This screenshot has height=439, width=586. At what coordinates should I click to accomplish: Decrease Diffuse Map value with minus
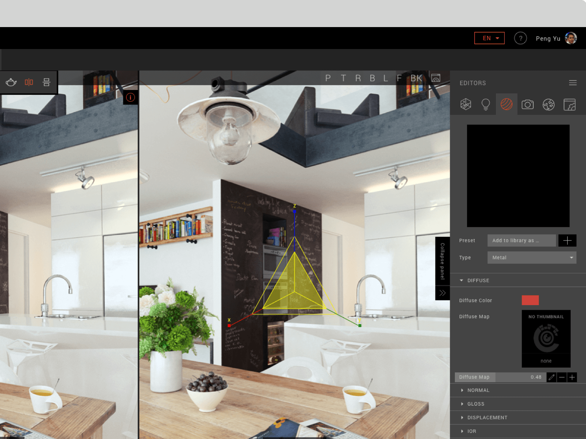pyautogui.click(x=562, y=377)
